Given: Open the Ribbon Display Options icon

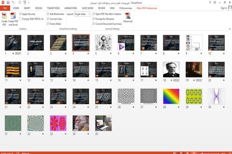Looking at the screenshot, I should (215, 3).
